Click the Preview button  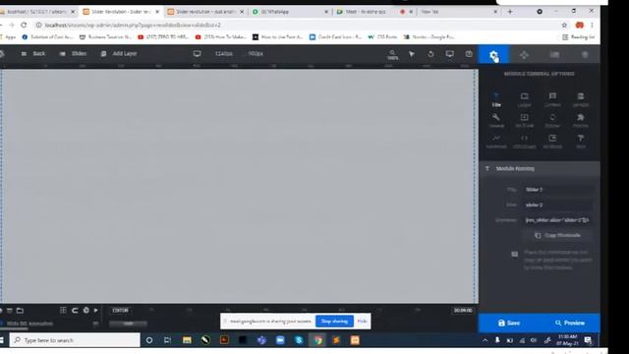click(570, 324)
